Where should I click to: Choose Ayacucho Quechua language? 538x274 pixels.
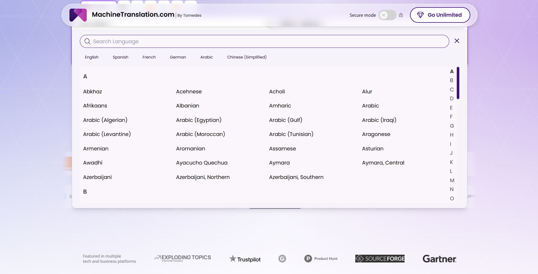202,163
